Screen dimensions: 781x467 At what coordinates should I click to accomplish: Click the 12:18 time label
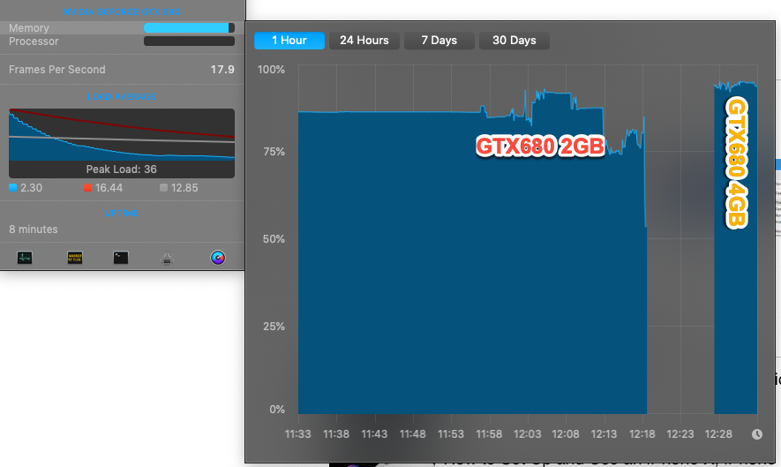tap(642, 434)
